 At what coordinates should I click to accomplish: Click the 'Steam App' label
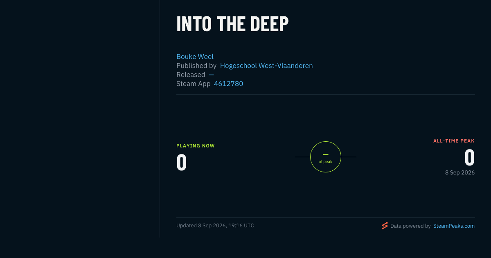[x=194, y=84]
